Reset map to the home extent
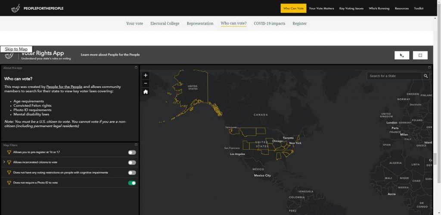The height and width of the screenshot is (215, 441). [146, 92]
